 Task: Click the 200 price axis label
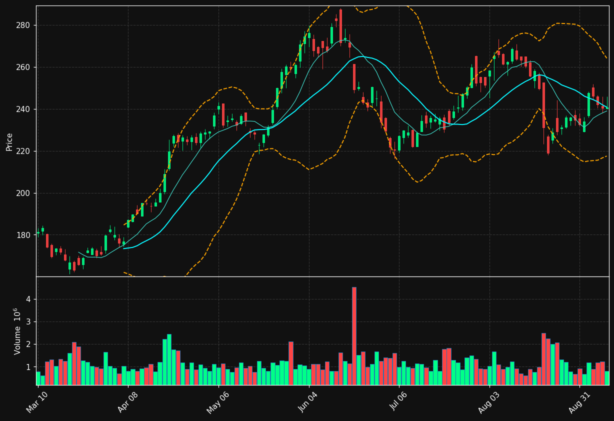click(x=23, y=193)
